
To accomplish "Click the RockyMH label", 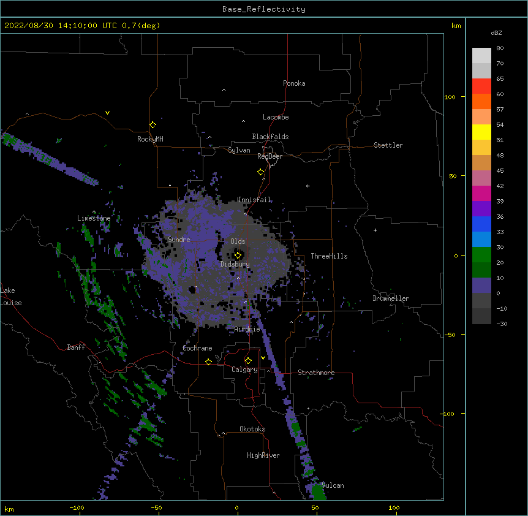I will pyautogui.click(x=150, y=139).
